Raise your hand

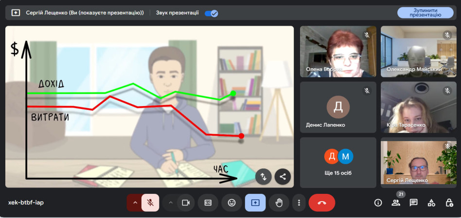tap(279, 202)
